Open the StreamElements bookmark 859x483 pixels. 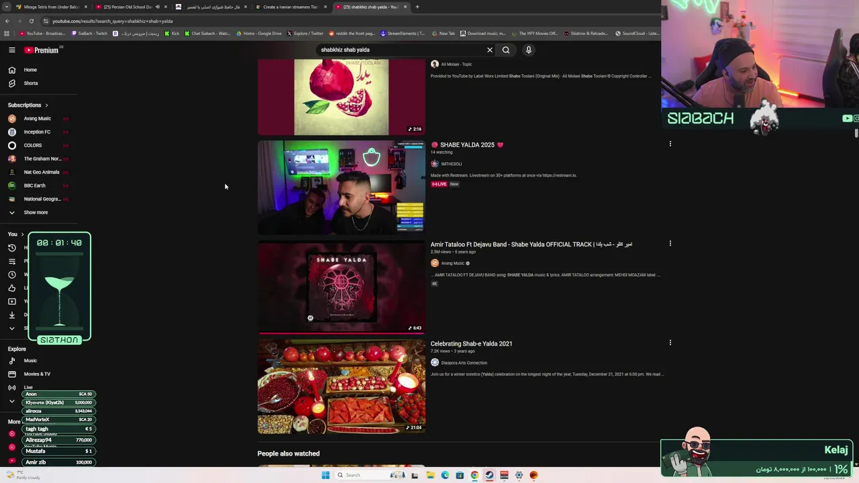click(x=403, y=33)
